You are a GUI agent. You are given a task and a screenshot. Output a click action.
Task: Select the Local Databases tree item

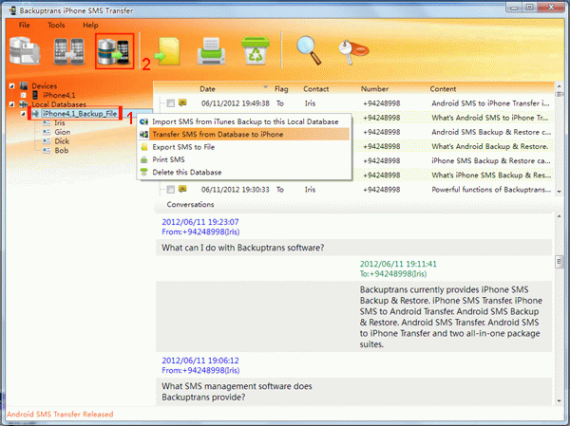click(59, 104)
